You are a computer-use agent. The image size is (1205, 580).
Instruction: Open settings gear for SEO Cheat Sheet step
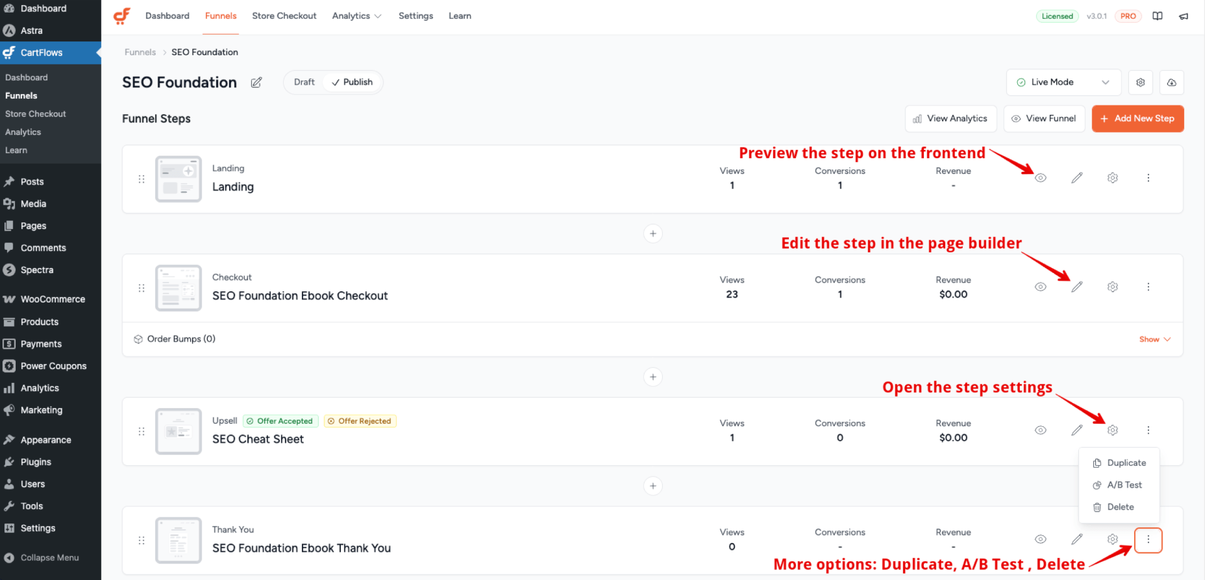pos(1113,430)
